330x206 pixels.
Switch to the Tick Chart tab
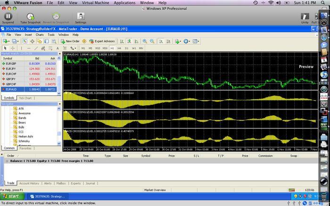[x=25, y=98]
